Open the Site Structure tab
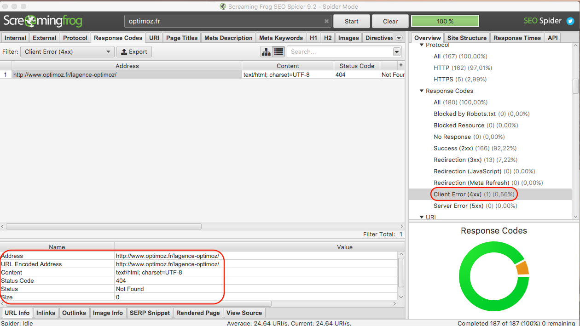 (467, 38)
